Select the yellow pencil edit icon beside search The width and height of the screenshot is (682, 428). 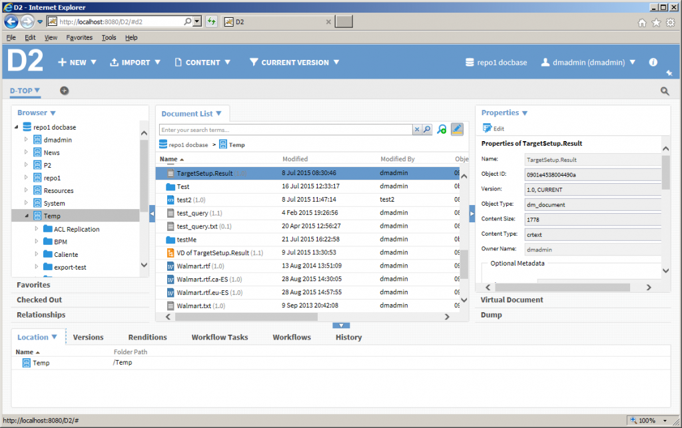[x=457, y=129]
